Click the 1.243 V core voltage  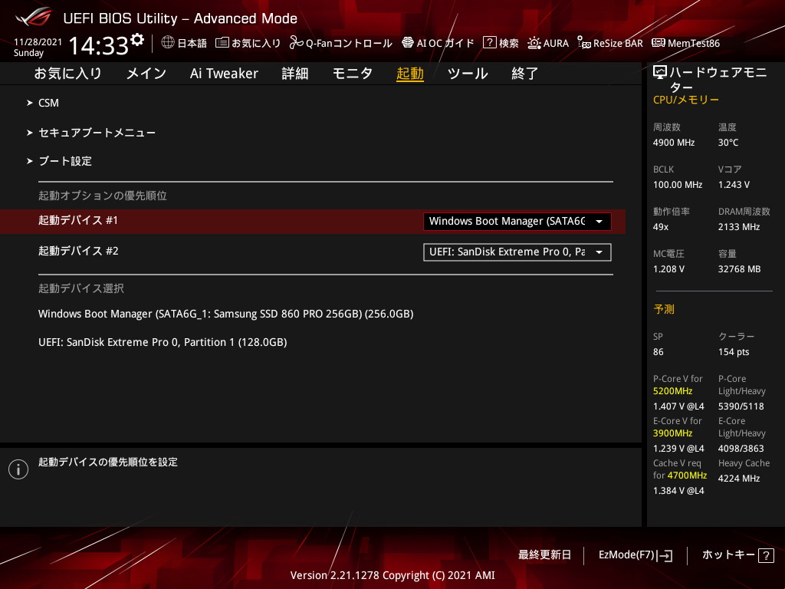point(734,185)
